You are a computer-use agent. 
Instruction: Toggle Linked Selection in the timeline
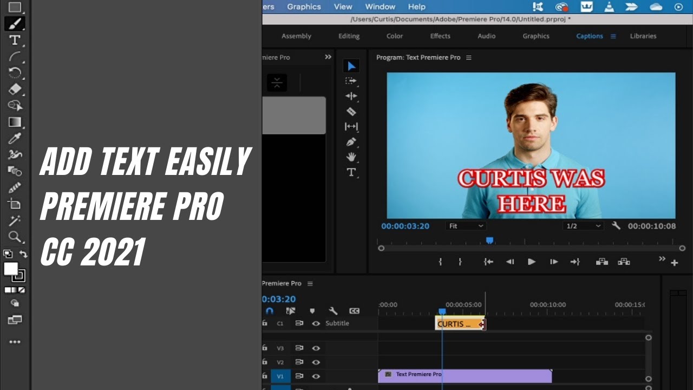pos(291,311)
